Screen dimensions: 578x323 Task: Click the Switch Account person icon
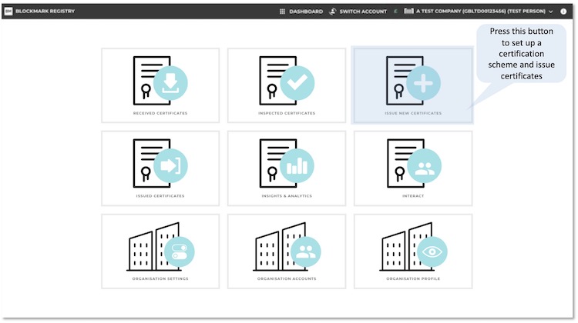tap(333, 12)
